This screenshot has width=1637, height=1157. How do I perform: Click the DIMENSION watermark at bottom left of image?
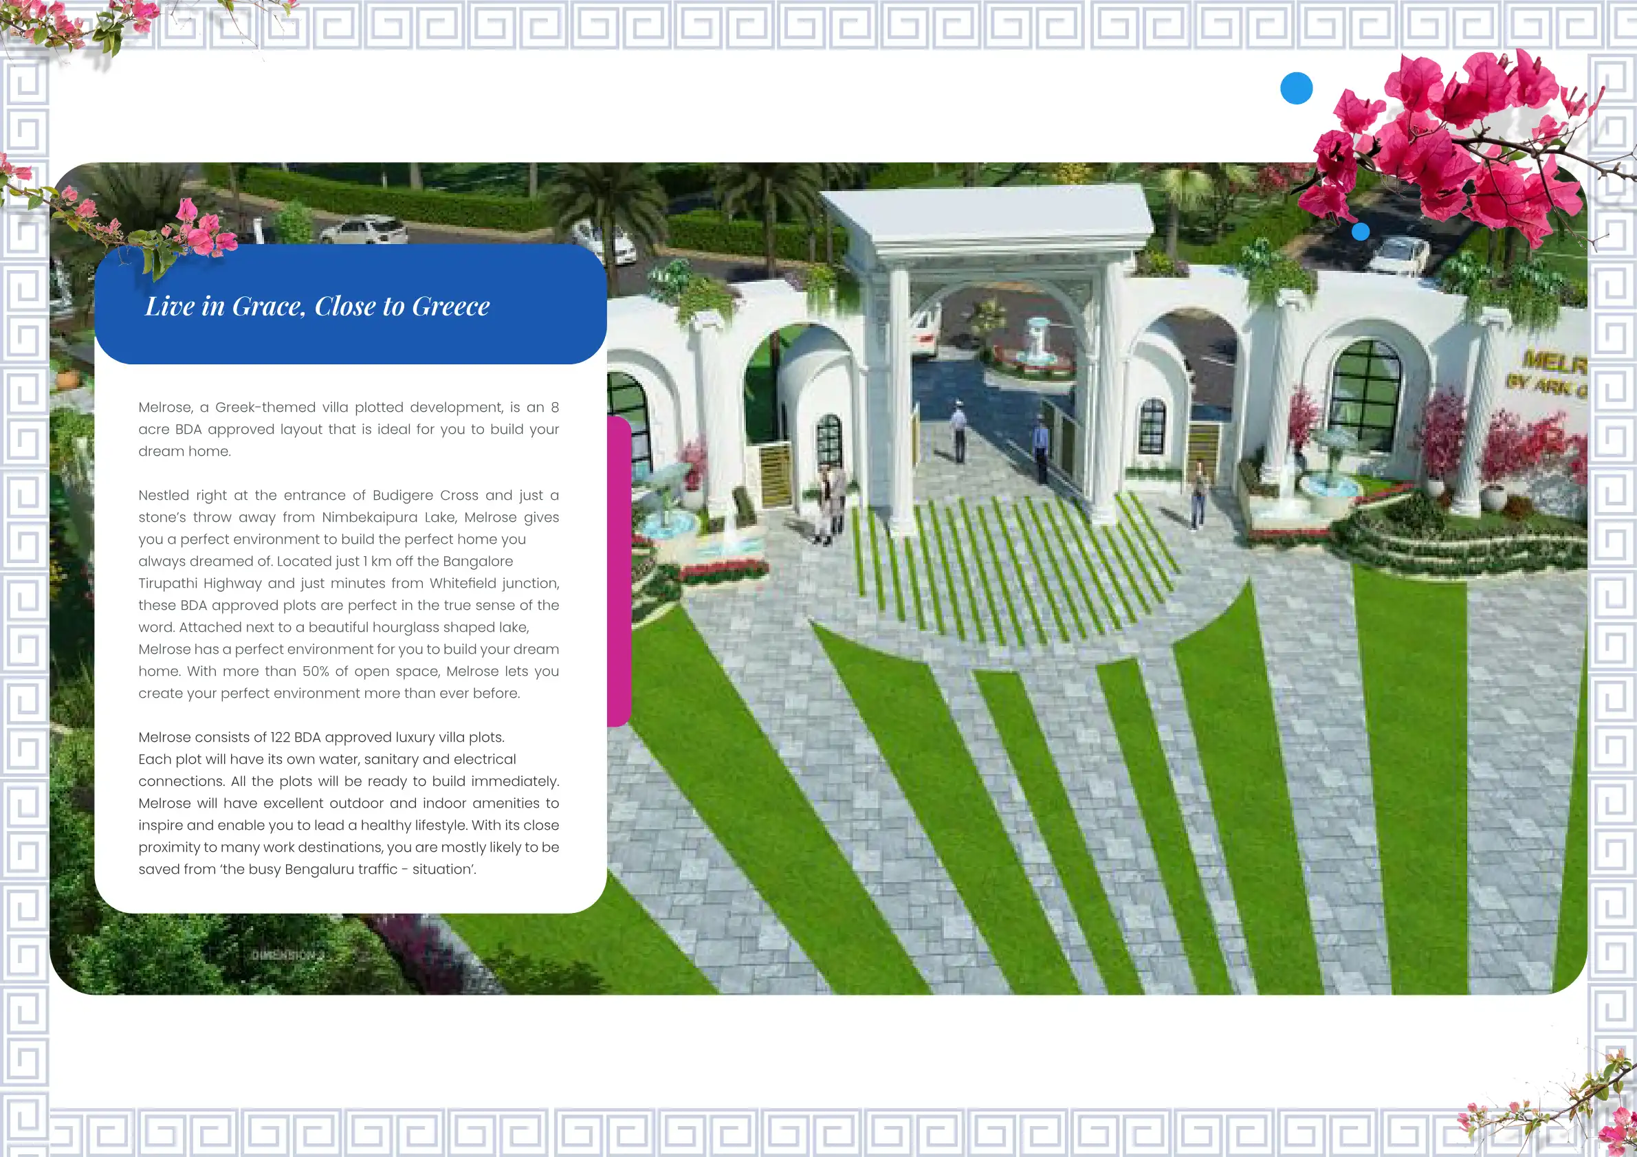pyautogui.click(x=287, y=955)
